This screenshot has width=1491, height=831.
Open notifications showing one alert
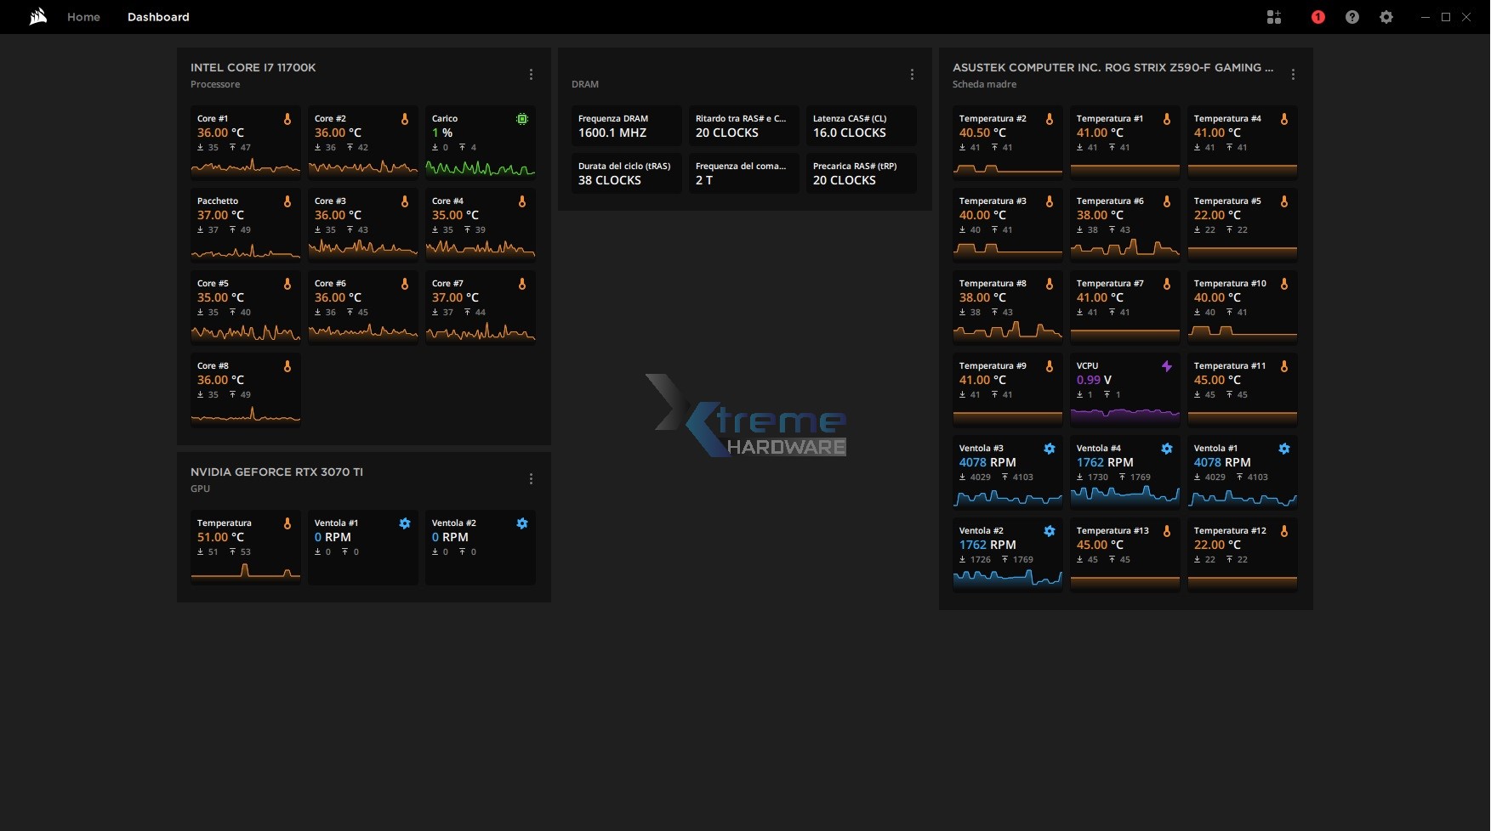click(x=1317, y=16)
